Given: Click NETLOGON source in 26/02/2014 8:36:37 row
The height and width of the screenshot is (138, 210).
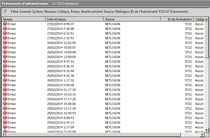Looking at the screenshot, I should tap(112, 66).
